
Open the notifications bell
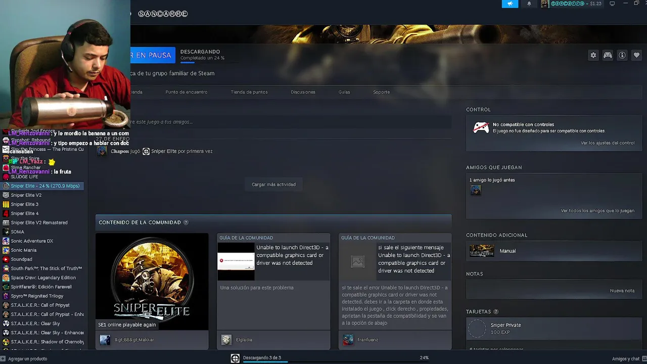click(x=529, y=4)
